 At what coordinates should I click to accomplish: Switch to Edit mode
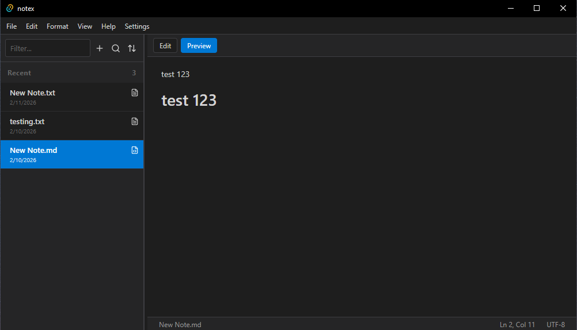[165, 46]
